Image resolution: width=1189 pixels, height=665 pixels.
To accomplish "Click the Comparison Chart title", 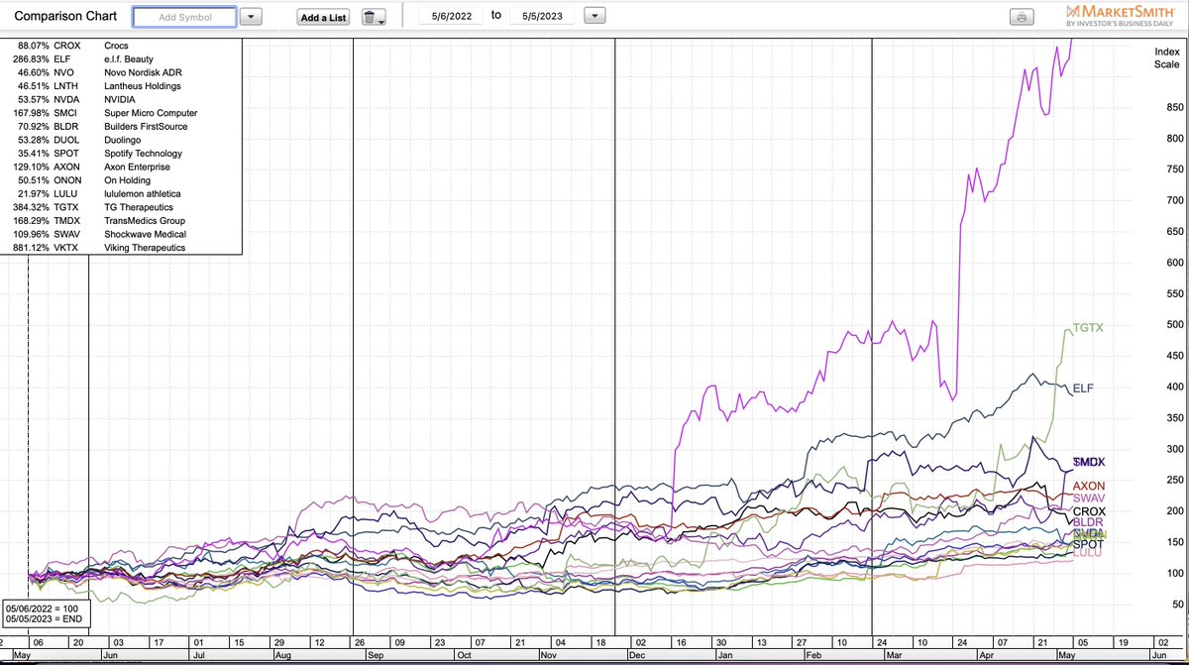I will click(x=63, y=17).
